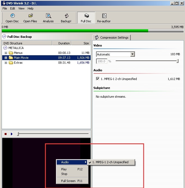
Task: Click the Open Files toolbar icon
Action: [x=31, y=16]
